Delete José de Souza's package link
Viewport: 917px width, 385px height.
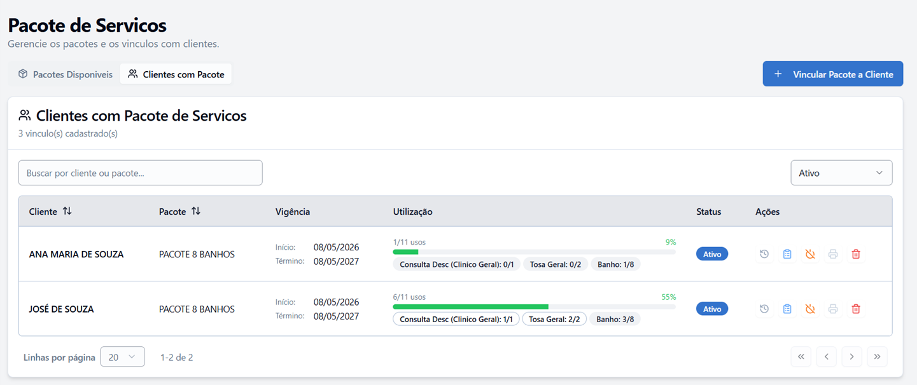pos(856,309)
